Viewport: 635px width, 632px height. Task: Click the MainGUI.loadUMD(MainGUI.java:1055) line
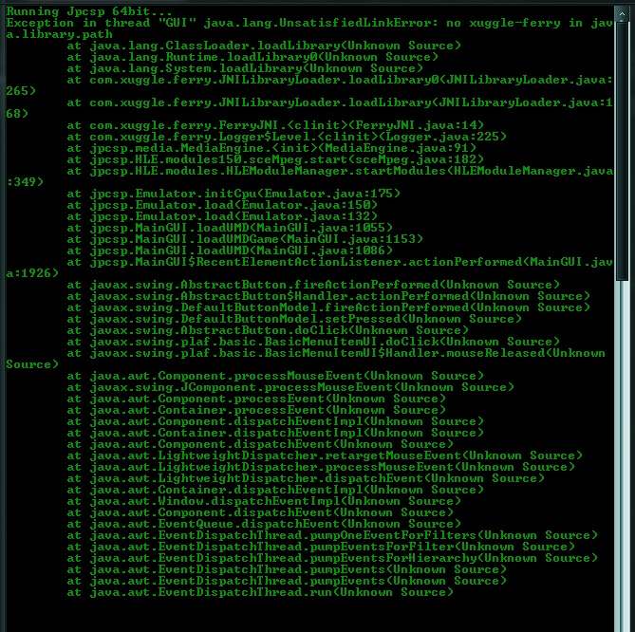pos(230,228)
